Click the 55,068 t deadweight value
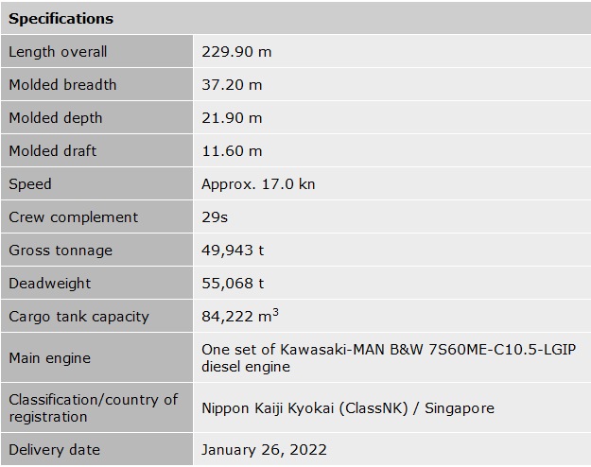Screen dimensions: 591x467 [233, 284]
